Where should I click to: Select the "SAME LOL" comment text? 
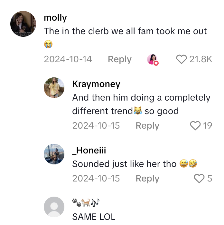94,217
